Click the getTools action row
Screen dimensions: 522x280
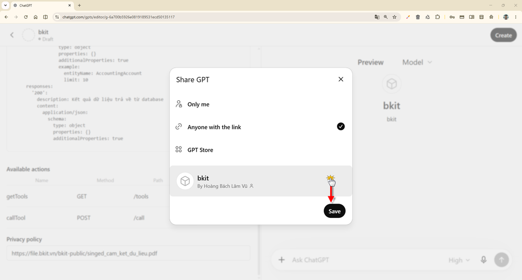[88, 196]
